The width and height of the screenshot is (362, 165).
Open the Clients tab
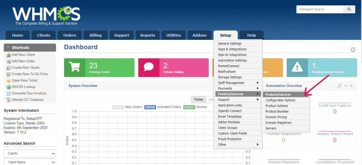(43, 35)
